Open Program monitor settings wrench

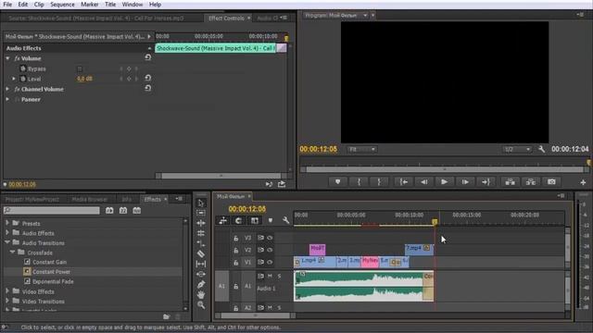pos(541,149)
